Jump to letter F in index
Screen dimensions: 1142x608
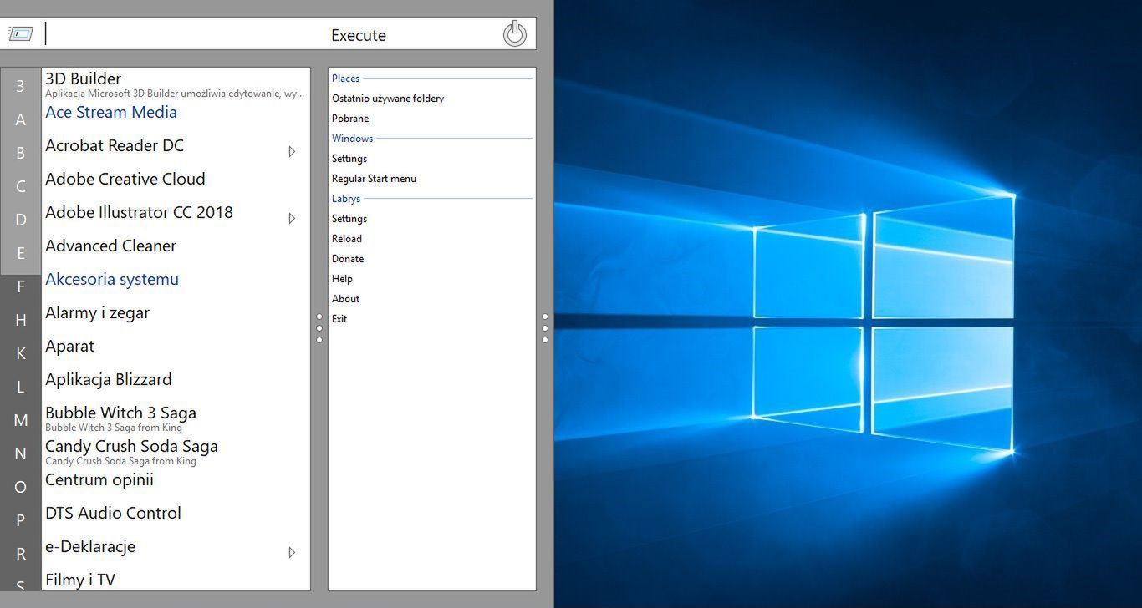click(x=20, y=286)
